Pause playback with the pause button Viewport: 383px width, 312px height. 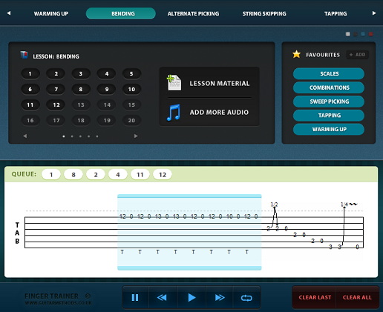(135, 297)
